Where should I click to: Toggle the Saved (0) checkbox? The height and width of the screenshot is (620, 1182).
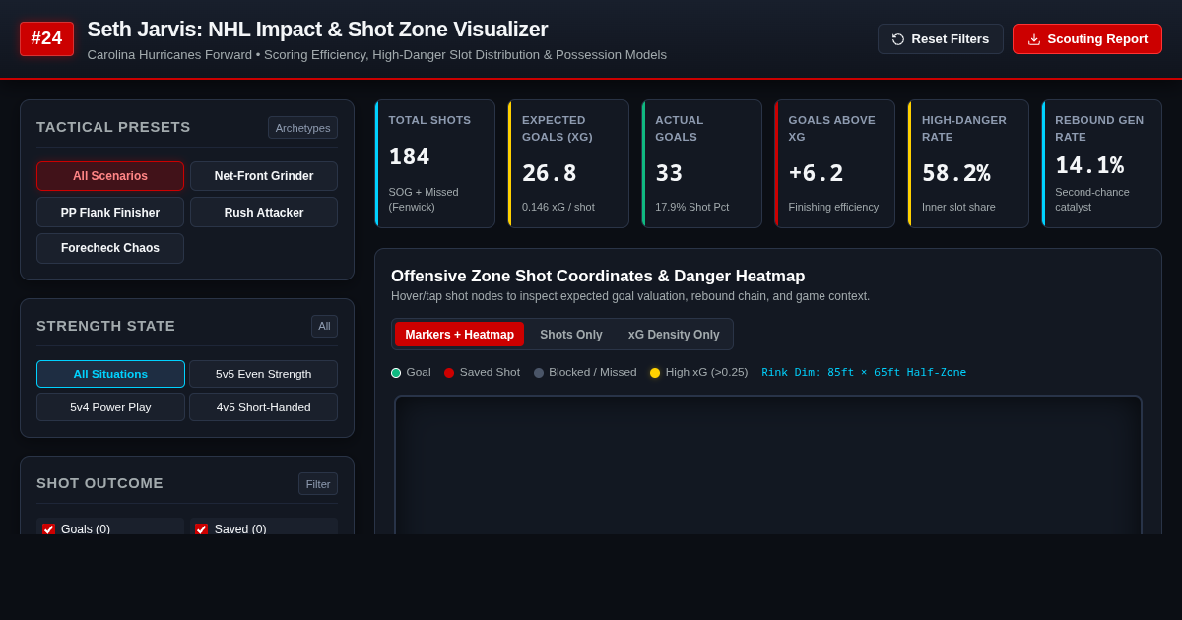(202, 529)
